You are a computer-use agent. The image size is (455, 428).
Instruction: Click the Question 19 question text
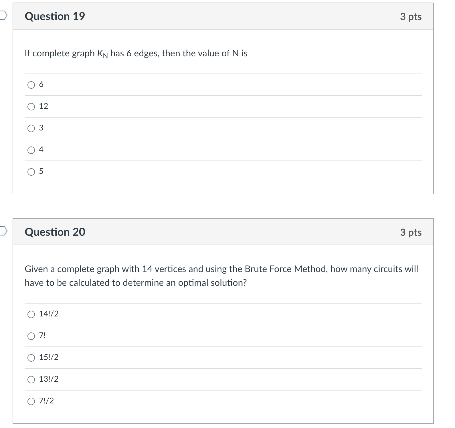(x=136, y=53)
